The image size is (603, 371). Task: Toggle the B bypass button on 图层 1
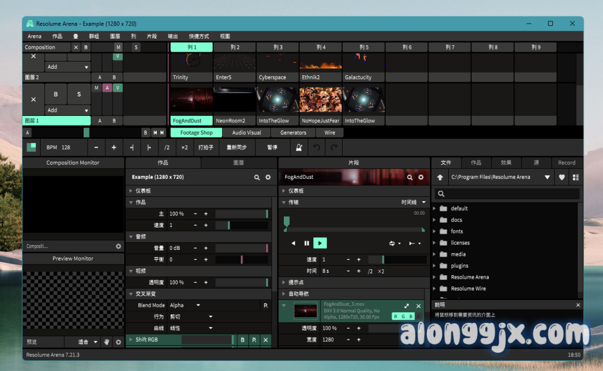click(x=56, y=94)
